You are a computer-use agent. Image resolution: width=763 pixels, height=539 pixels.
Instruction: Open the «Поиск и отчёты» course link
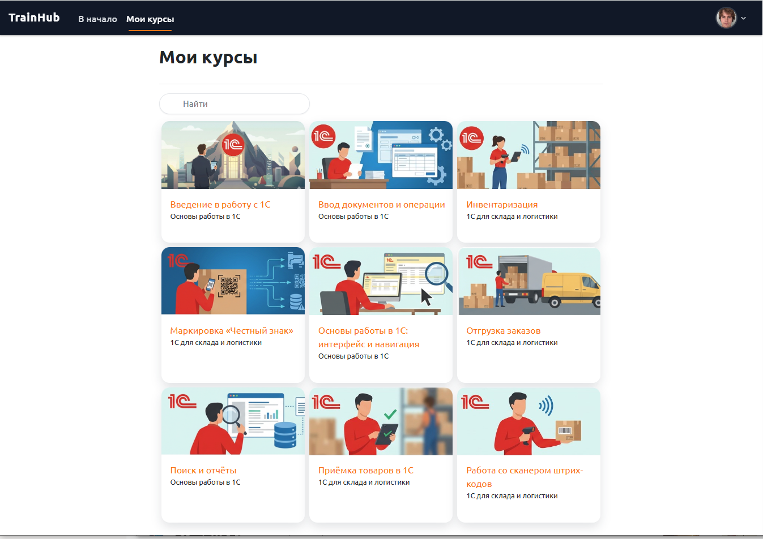point(203,471)
